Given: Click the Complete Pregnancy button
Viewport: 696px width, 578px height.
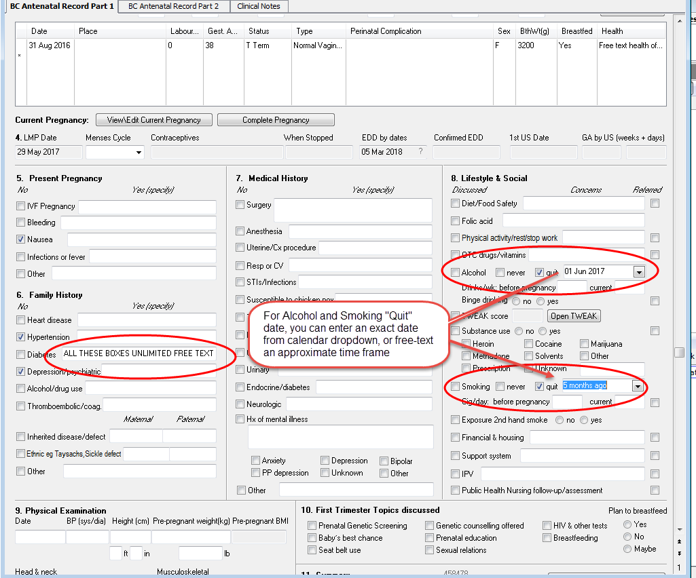Looking at the screenshot, I should (276, 119).
